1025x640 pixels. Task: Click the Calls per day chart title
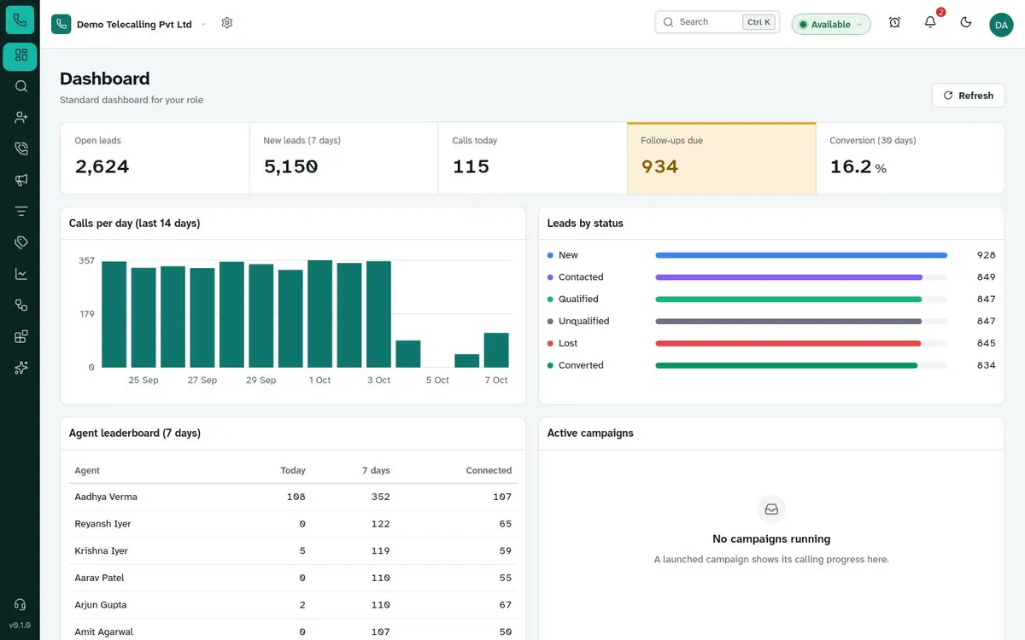[134, 224]
